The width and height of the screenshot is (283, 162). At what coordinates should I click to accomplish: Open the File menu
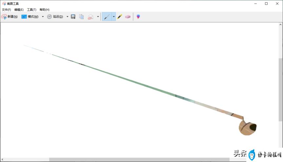tap(6, 9)
